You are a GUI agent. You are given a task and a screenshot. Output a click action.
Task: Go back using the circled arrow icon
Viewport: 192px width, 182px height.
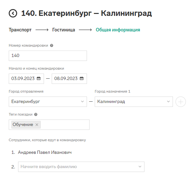point(13,13)
